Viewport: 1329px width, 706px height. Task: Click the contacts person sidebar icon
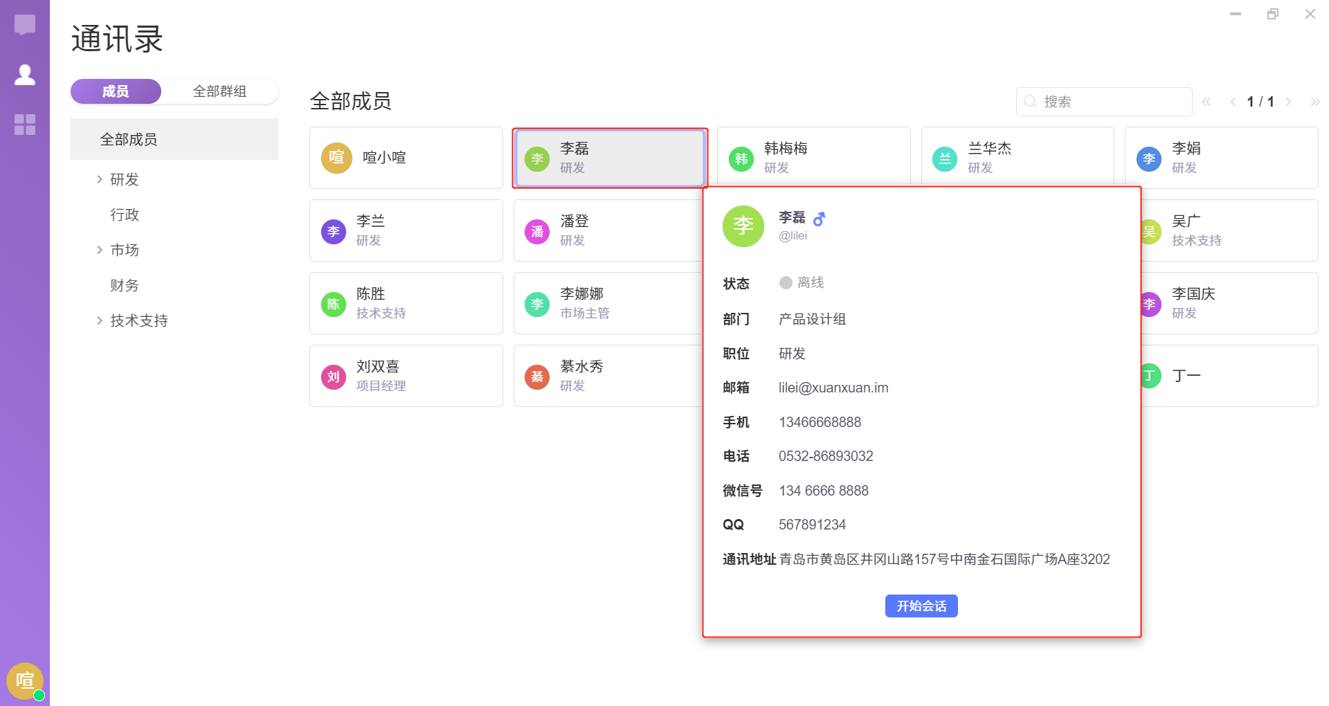tap(25, 75)
